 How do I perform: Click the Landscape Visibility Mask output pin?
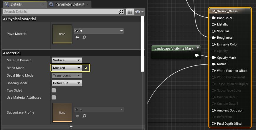point(197,55)
